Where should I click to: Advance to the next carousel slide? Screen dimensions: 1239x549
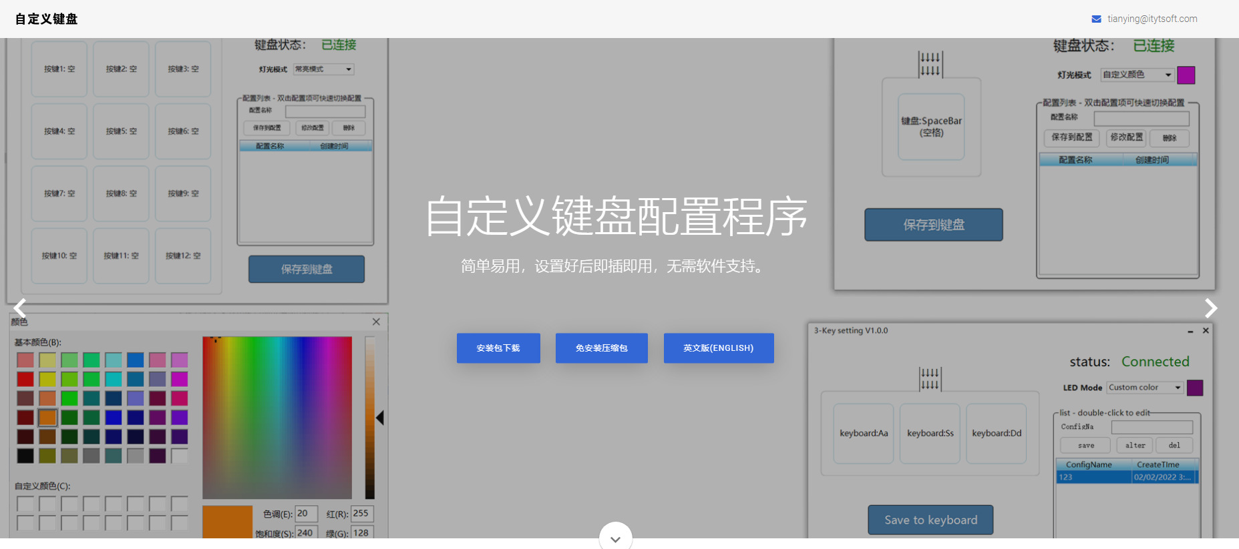1210,308
